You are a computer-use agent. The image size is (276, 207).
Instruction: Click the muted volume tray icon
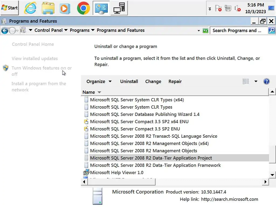(x=237, y=8)
